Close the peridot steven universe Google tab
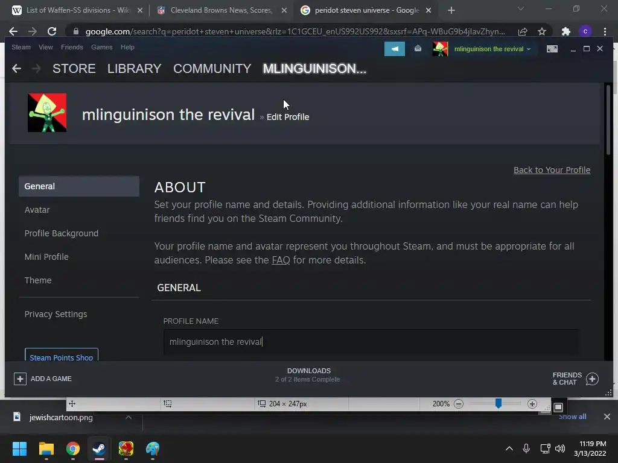The height and width of the screenshot is (463, 618). click(x=428, y=11)
